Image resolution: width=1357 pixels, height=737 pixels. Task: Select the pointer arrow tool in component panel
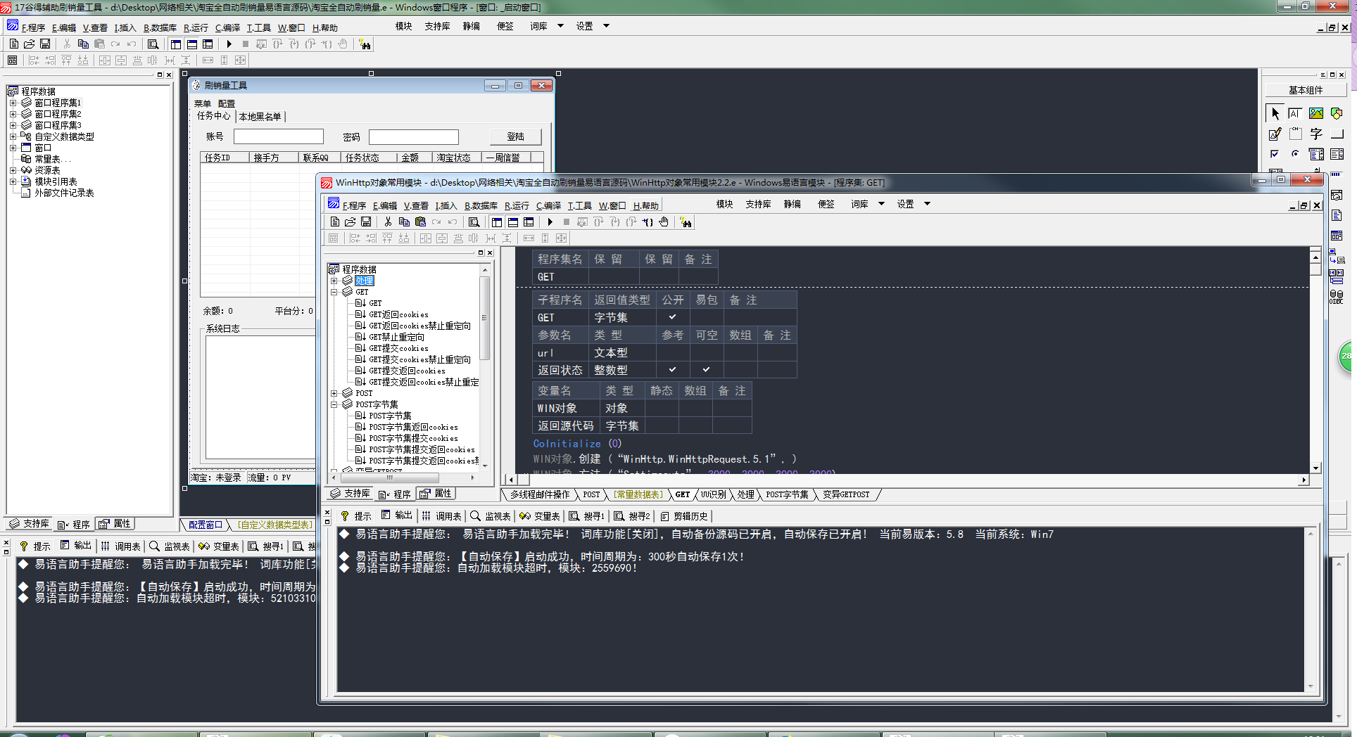tap(1275, 113)
